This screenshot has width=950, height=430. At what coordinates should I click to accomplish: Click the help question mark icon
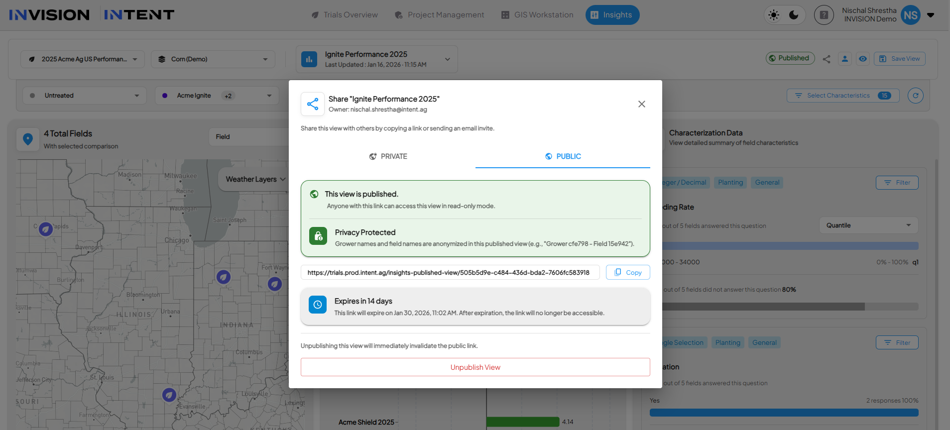(824, 15)
